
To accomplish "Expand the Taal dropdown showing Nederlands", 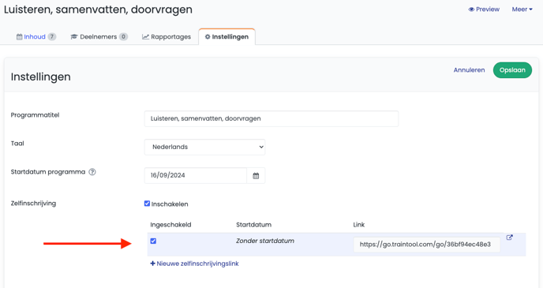I will 204,147.
